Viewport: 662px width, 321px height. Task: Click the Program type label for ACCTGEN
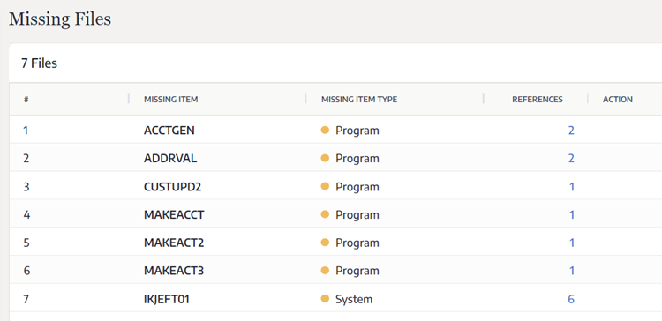point(357,131)
